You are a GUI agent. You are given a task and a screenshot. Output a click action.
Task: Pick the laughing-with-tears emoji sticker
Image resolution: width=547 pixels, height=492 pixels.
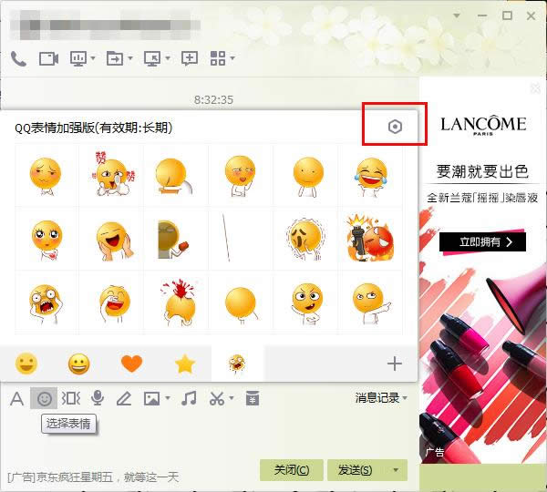click(370, 173)
